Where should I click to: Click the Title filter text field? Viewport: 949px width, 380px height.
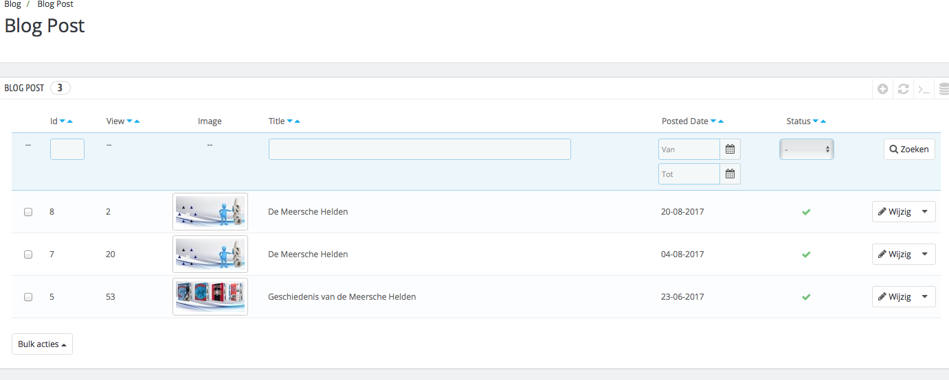tap(419, 149)
